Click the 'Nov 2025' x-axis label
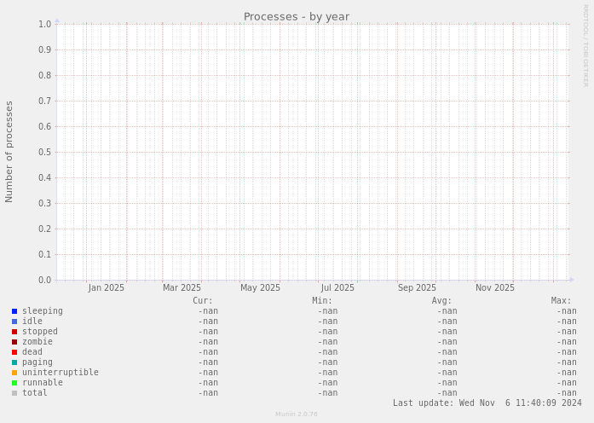Image resolution: width=594 pixels, height=423 pixels. coord(495,288)
